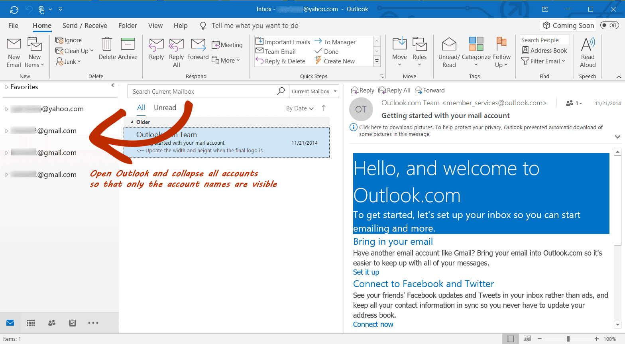The height and width of the screenshot is (344, 625).
Task: Click the zoom slider handle
Action: [568, 339]
